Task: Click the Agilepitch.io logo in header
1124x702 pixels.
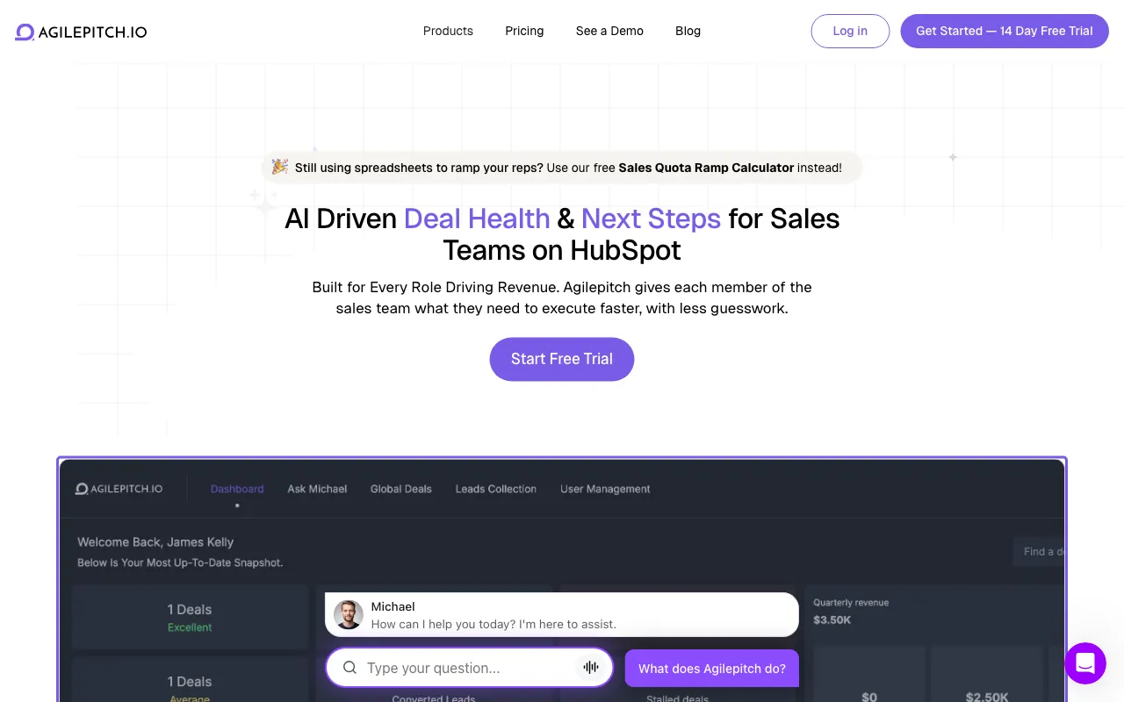Action: pyautogui.click(x=81, y=32)
